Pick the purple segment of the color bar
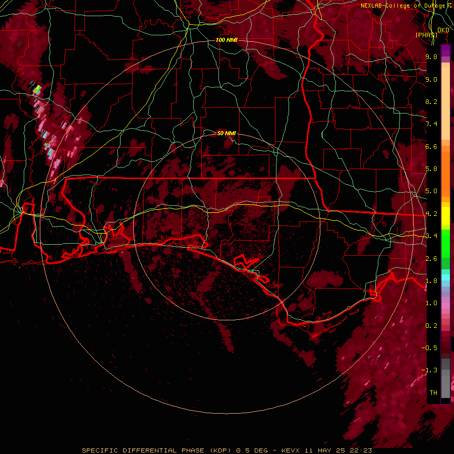Screen dimensions: 454x454 point(445,50)
